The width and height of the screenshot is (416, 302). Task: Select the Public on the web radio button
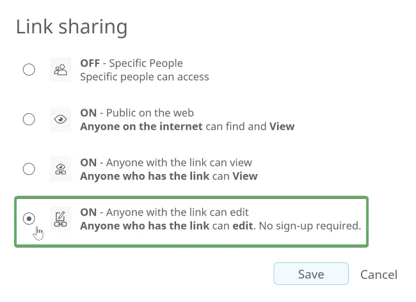point(29,119)
